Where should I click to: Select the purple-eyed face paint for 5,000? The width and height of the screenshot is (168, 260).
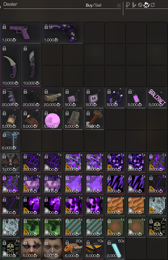31,249
